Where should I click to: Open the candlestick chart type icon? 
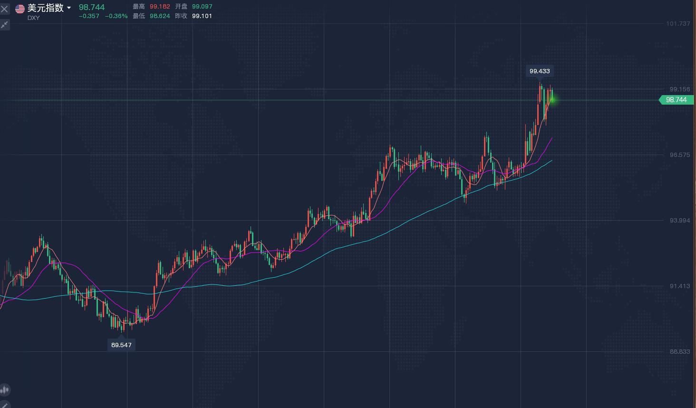[x=5, y=390]
